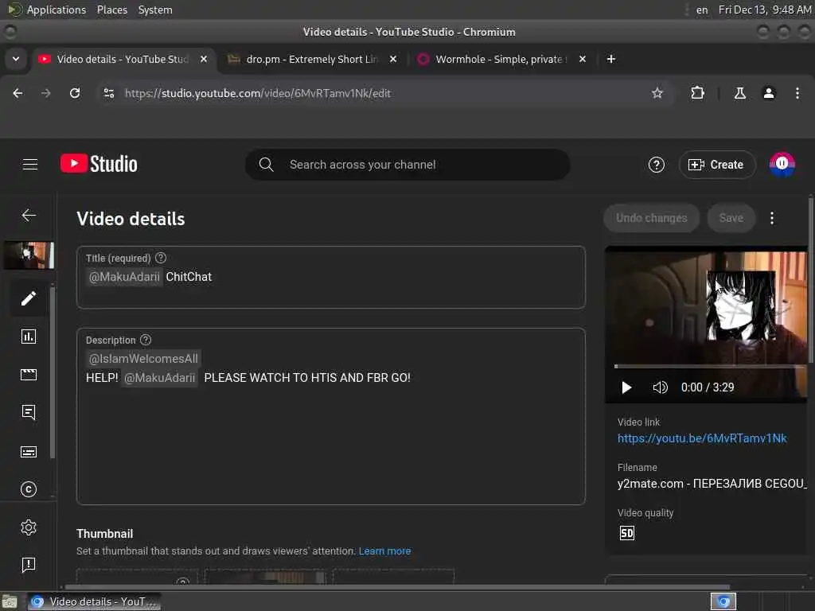Viewport: 815px width, 611px height.
Task: Open the Settings gear in sidebar
Action: coord(29,527)
